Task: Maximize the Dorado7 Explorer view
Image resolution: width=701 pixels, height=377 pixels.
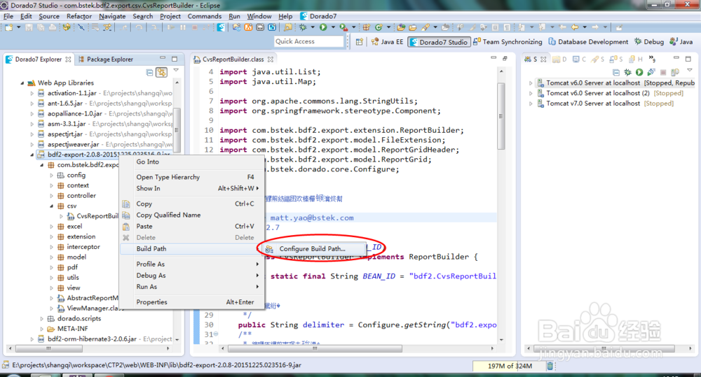Action: click(x=175, y=59)
